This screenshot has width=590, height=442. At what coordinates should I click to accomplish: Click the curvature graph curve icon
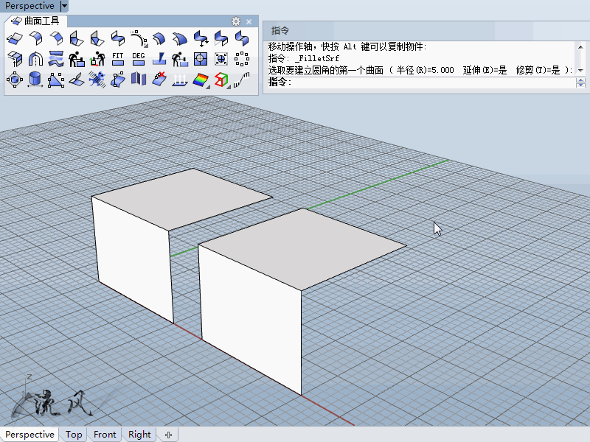[x=242, y=80]
